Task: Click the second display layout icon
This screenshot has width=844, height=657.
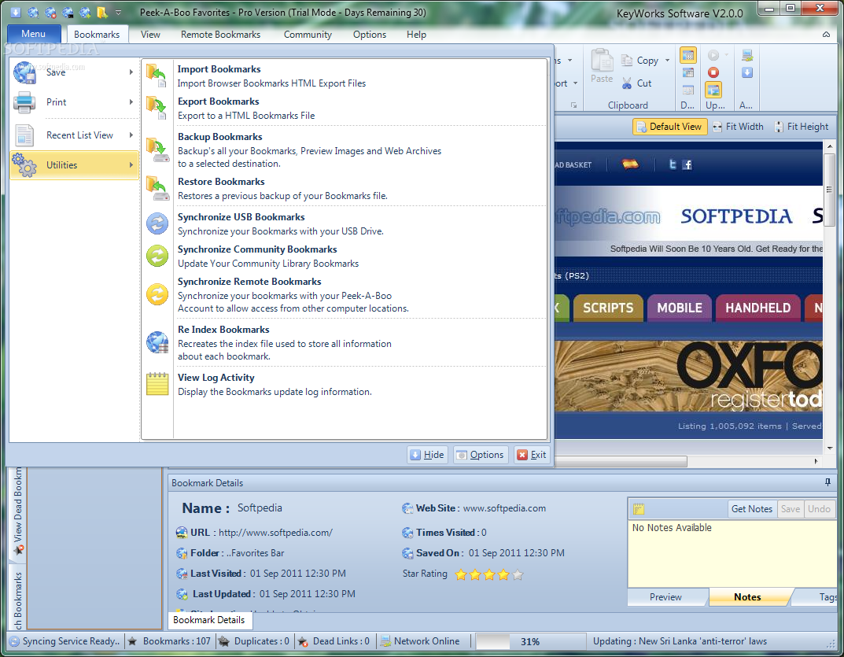Action: tap(688, 72)
